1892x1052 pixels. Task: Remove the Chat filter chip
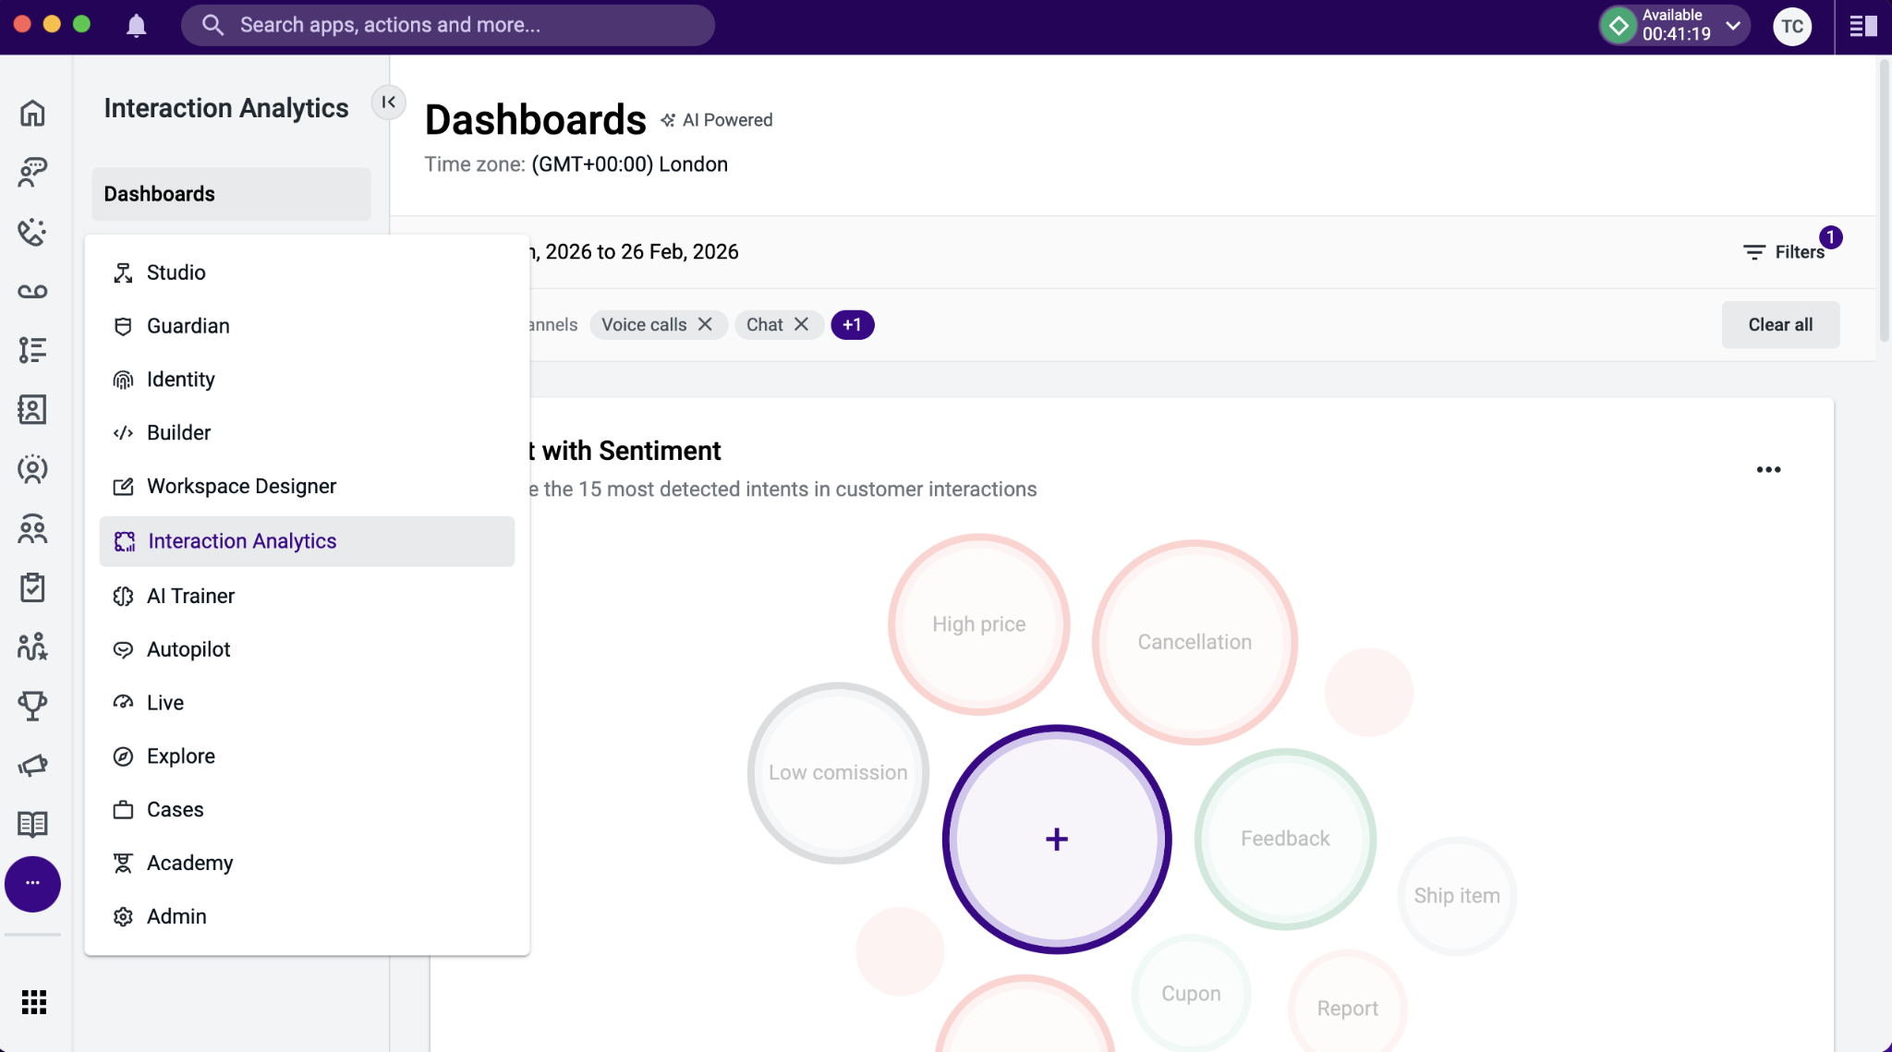coord(801,324)
